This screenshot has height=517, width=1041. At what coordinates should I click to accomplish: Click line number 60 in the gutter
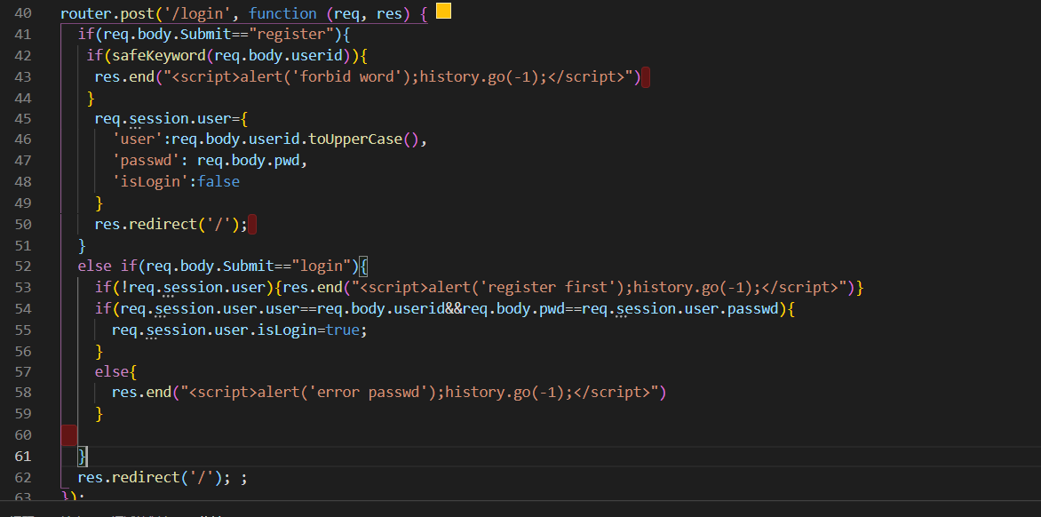click(x=22, y=435)
